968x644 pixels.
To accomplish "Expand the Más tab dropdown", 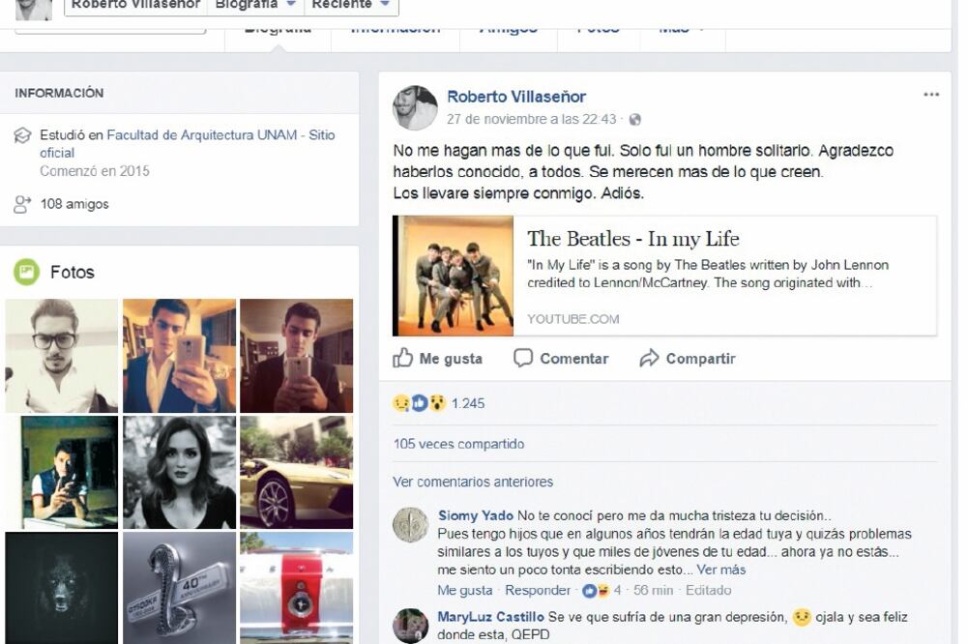I will 682,27.
